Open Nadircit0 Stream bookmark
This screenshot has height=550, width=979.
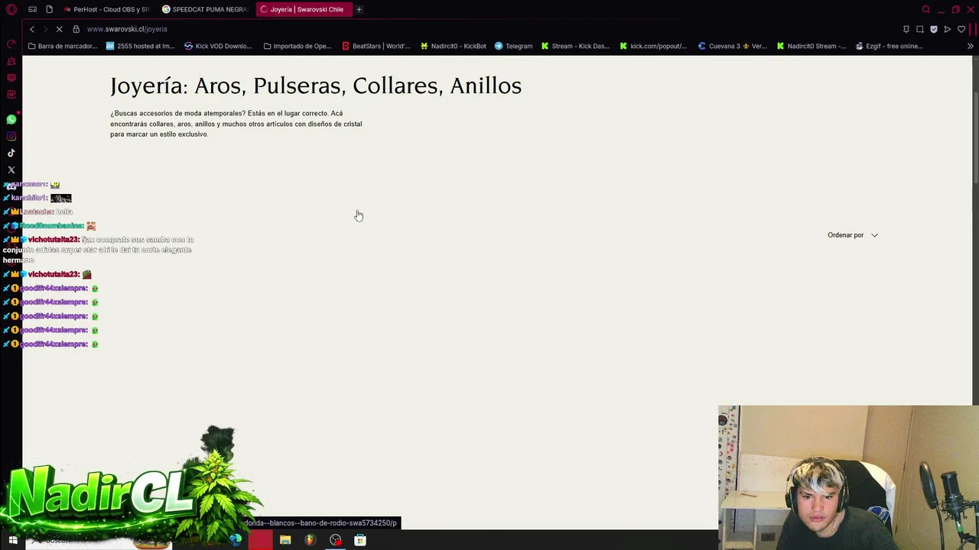[x=811, y=46]
